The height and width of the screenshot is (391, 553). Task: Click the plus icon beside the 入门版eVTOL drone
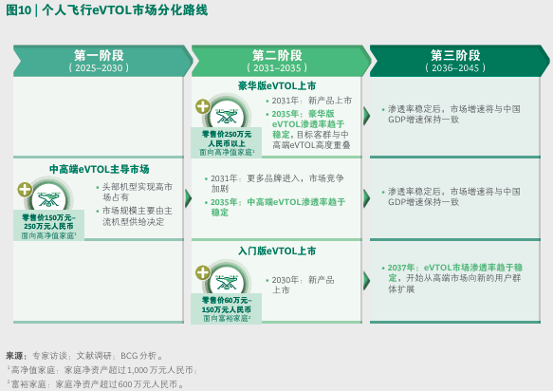click(203, 272)
